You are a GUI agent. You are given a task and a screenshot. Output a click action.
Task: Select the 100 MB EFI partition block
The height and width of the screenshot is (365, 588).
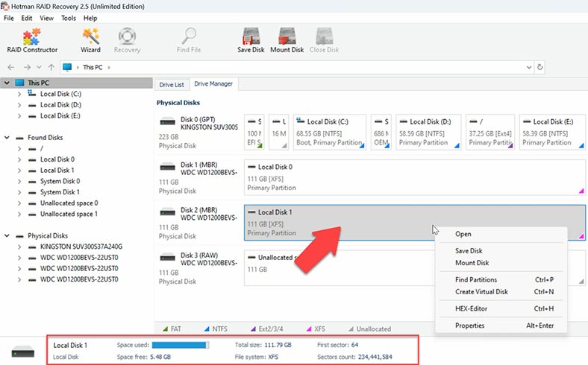click(x=254, y=132)
